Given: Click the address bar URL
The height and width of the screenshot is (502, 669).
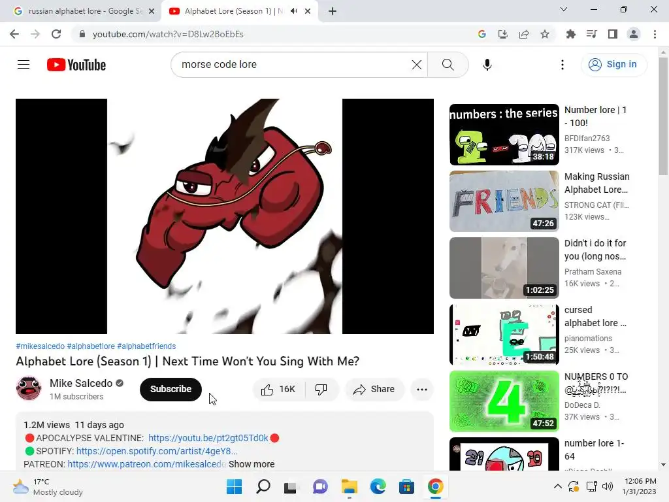Looking at the screenshot, I should tap(168, 34).
